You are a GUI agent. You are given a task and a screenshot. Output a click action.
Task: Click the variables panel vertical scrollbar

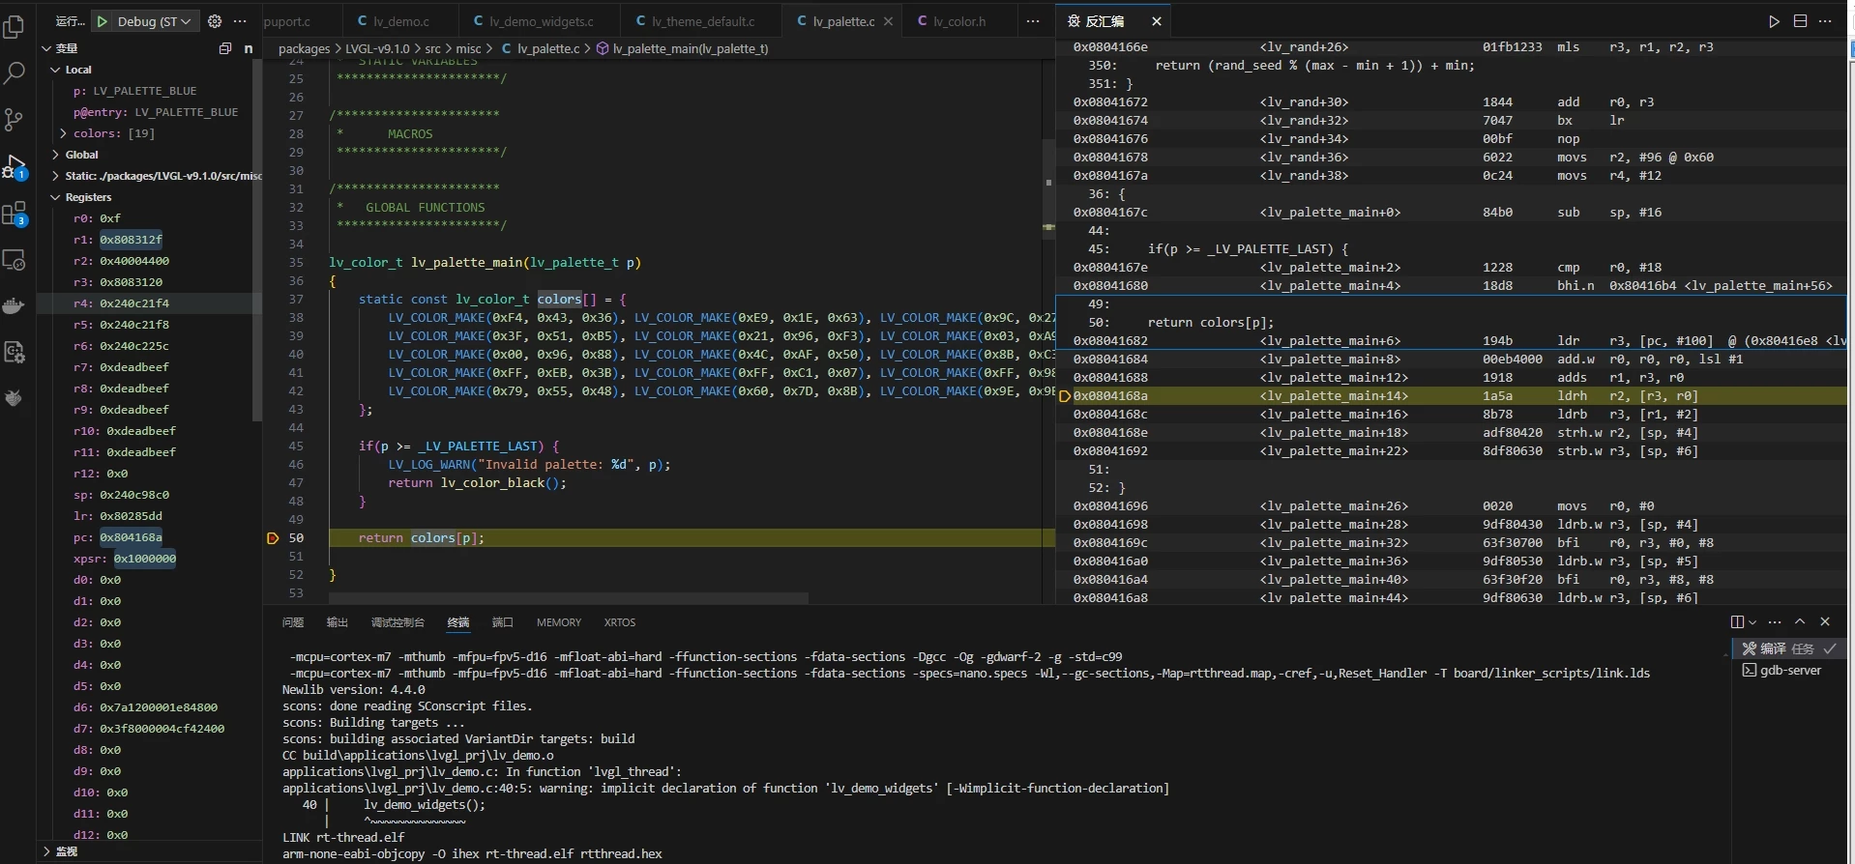click(257, 240)
